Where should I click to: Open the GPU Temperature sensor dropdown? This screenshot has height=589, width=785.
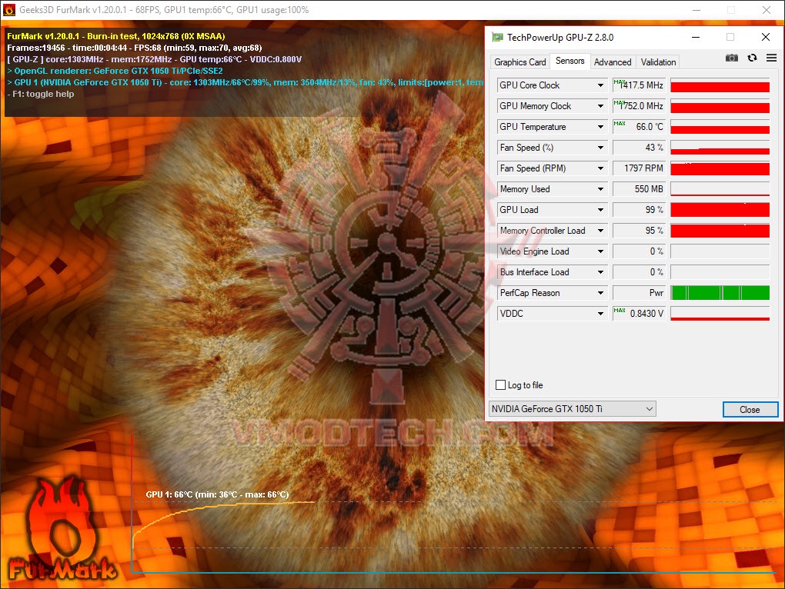coord(600,127)
